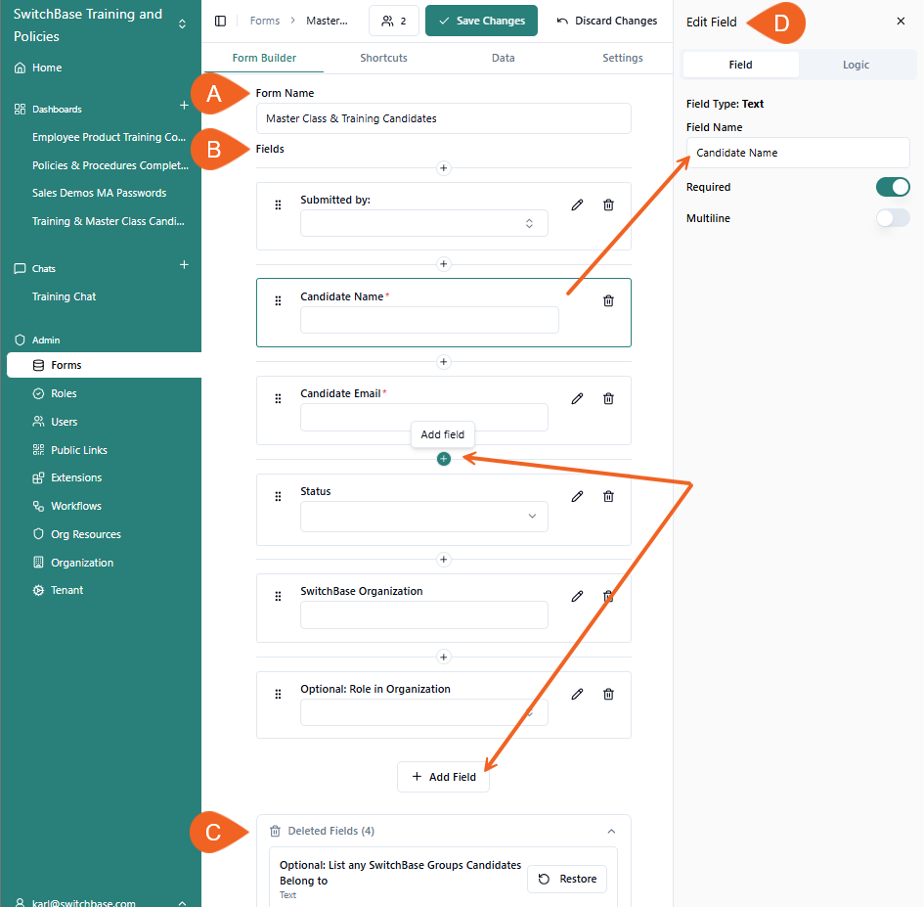Enable the Multiline toggle
This screenshot has height=907, width=924.
click(x=893, y=217)
